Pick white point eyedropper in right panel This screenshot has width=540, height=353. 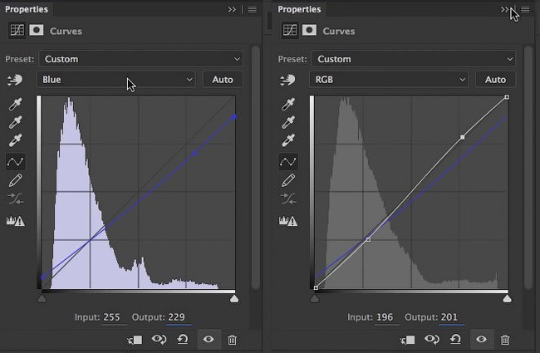click(x=288, y=140)
